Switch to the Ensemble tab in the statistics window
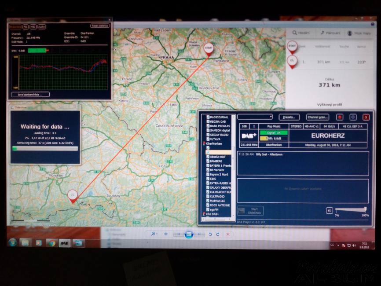381x286 pixels. tap(15, 27)
